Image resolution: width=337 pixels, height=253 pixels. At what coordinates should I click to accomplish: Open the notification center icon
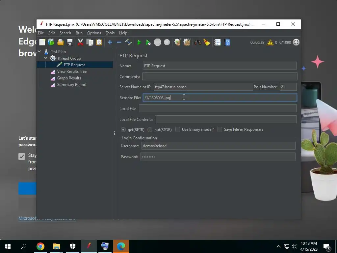(x=327, y=247)
